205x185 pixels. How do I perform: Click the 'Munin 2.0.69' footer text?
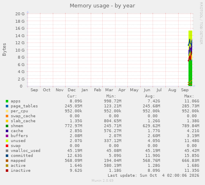point(103,180)
